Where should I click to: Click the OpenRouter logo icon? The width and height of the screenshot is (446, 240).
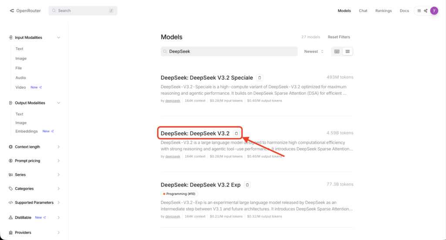(x=12, y=11)
